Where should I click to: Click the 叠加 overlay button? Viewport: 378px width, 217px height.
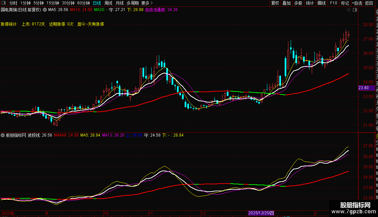pos(286,3)
